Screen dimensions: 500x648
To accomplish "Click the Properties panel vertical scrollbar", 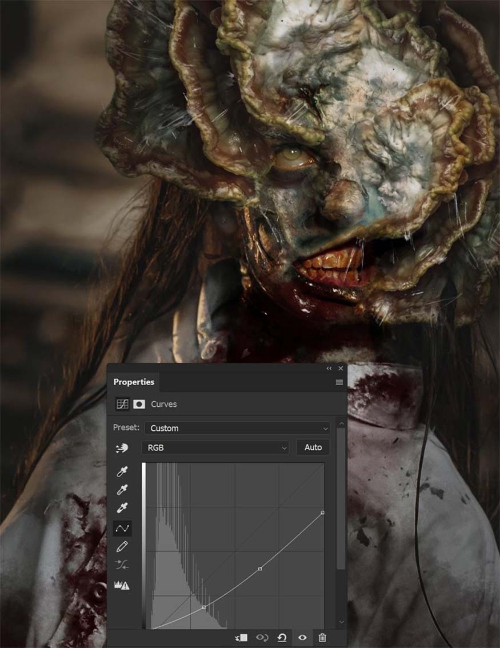I will tap(341, 499).
